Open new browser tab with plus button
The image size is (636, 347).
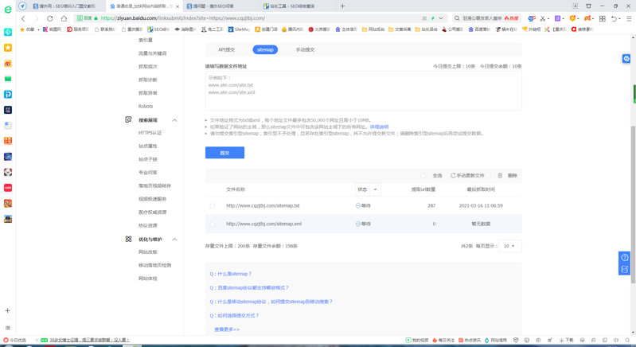[342, 6]
